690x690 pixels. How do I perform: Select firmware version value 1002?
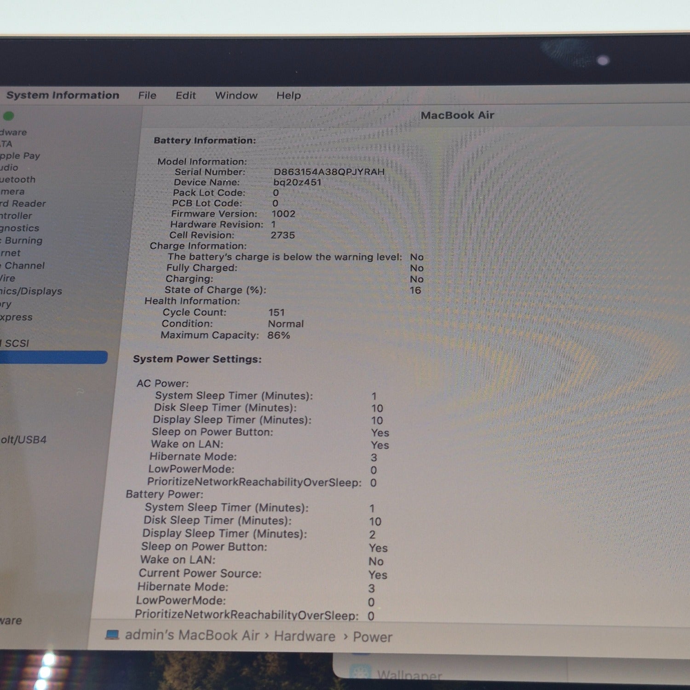click(x=283, y=214)
